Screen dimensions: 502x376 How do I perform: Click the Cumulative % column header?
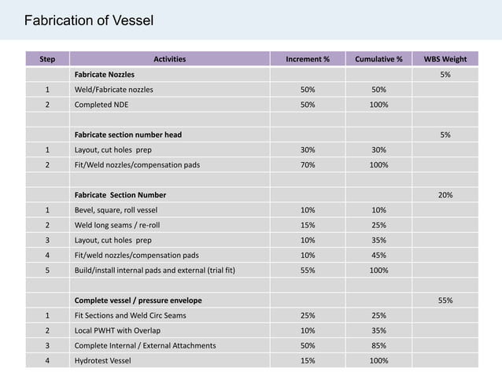pos(378,59)
